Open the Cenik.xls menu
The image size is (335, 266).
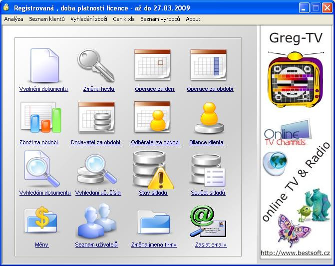(124, 19)
